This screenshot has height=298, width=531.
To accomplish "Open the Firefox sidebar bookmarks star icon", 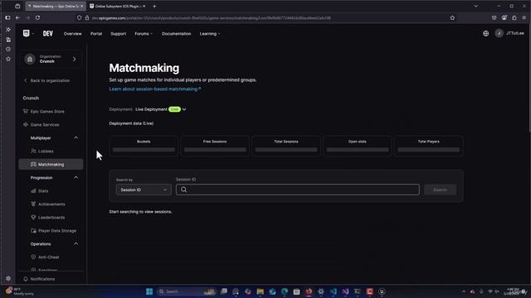I will 8,59.
